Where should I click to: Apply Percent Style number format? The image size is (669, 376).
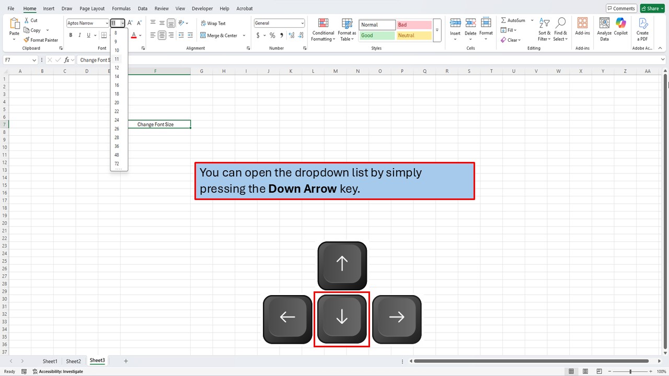pyautogui.click(x=272, y=36)
